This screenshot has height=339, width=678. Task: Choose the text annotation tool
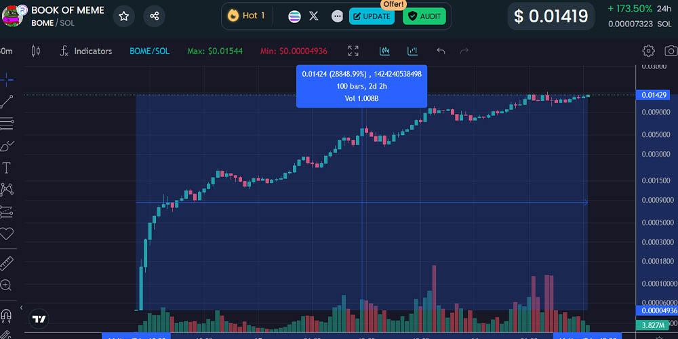[7, 167]
